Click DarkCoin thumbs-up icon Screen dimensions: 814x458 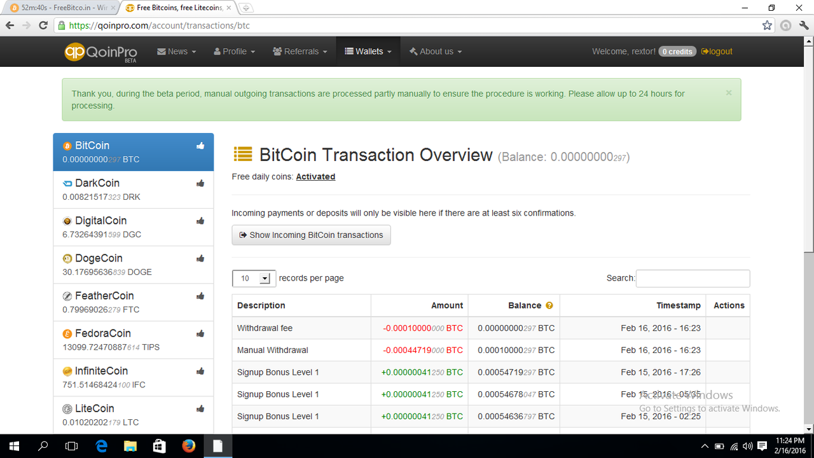[x=200, y=183]
